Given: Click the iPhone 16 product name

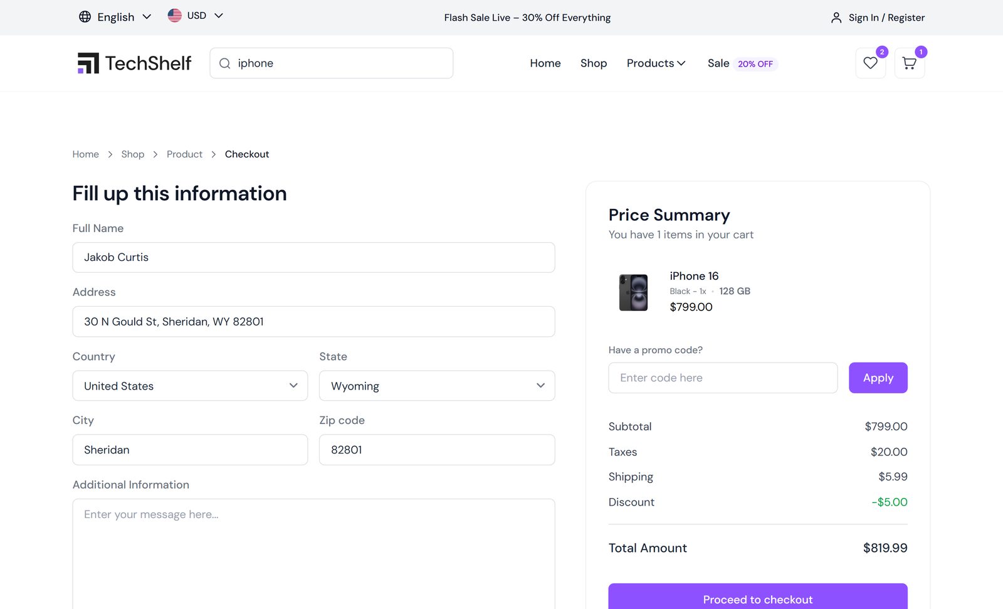Looking at the screenshot, I should (694, 276).
